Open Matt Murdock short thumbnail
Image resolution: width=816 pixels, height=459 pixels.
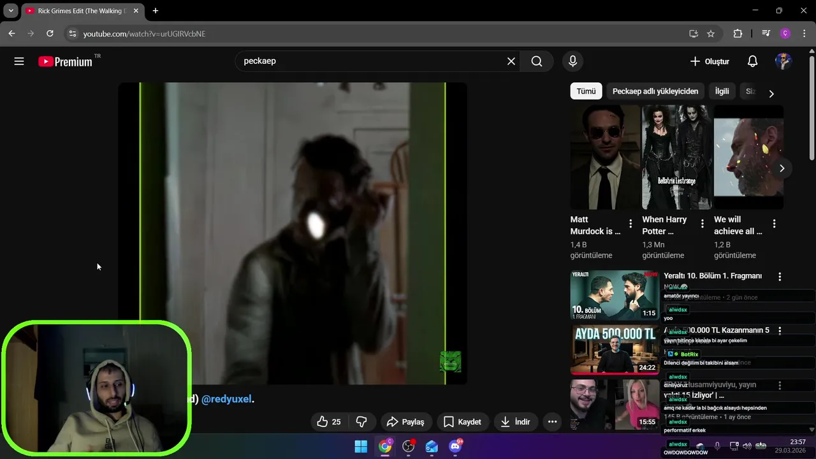pyautogui.click(x=604, y=157)
